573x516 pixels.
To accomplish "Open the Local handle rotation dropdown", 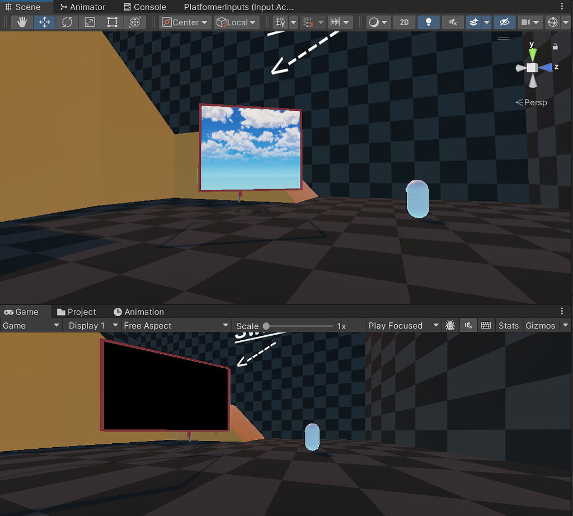I will point(236,22).
